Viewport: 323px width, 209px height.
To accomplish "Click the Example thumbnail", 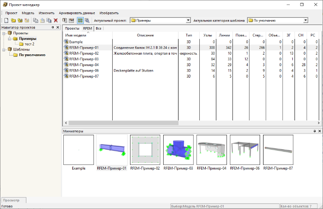I will coord(79,150).
